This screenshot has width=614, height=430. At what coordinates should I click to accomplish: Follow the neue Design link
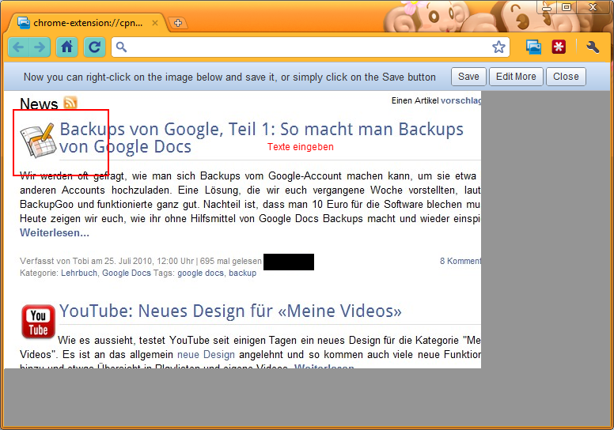[206, 354]
